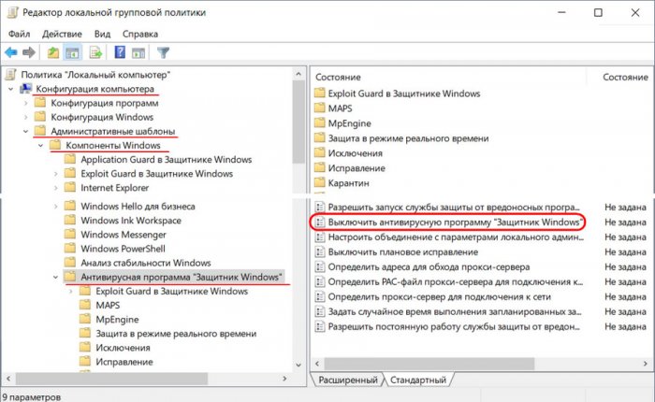Select "Выключить антивирусную программу Защитник Windows" policy
655x402 pixels.
(x=456, y=223)
